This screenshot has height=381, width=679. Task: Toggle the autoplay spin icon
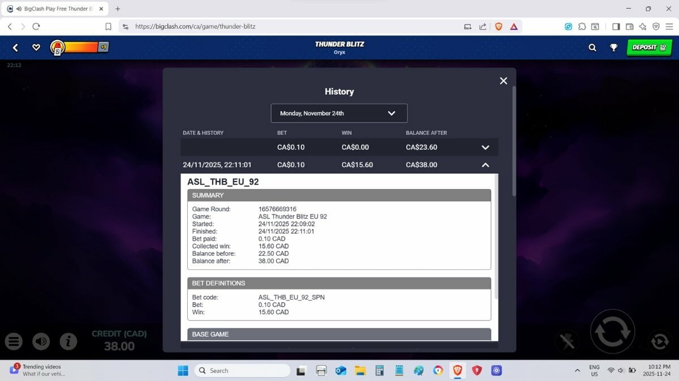[659, 341]
